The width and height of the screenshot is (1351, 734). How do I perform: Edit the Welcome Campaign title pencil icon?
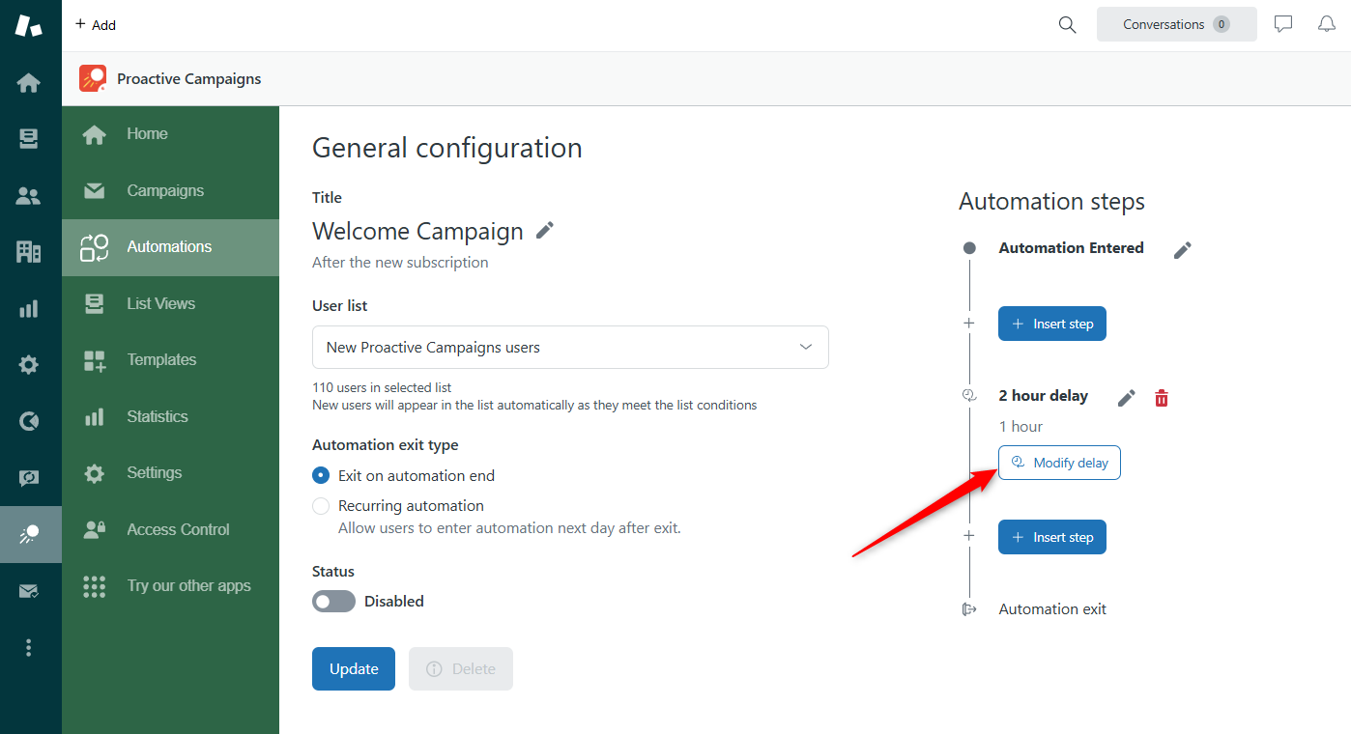pyautogui.click(x=545, y=230)
